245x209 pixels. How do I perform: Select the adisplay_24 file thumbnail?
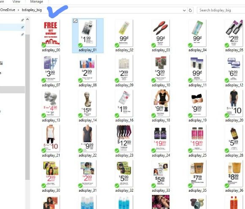pyautogui.click(x=161, y=138)
